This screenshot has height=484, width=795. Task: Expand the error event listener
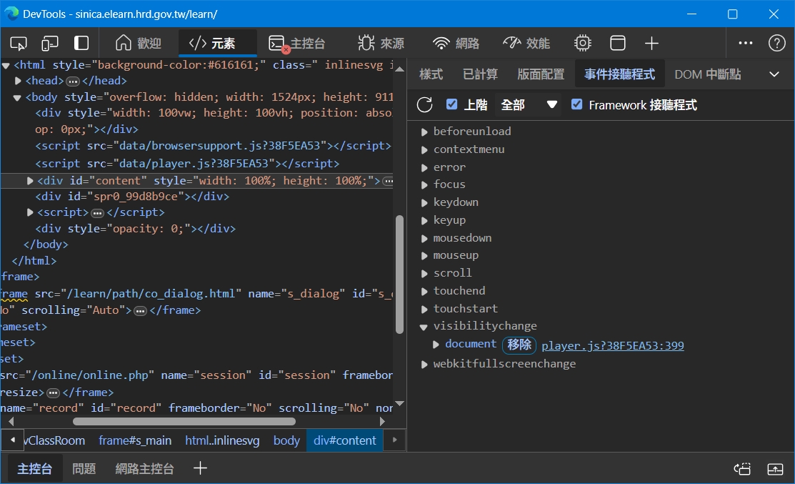click(424, 167)
